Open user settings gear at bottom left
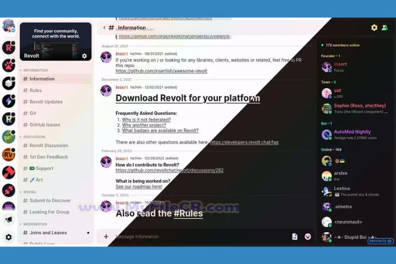Screen dimensions: 396x264 (9, 237)
